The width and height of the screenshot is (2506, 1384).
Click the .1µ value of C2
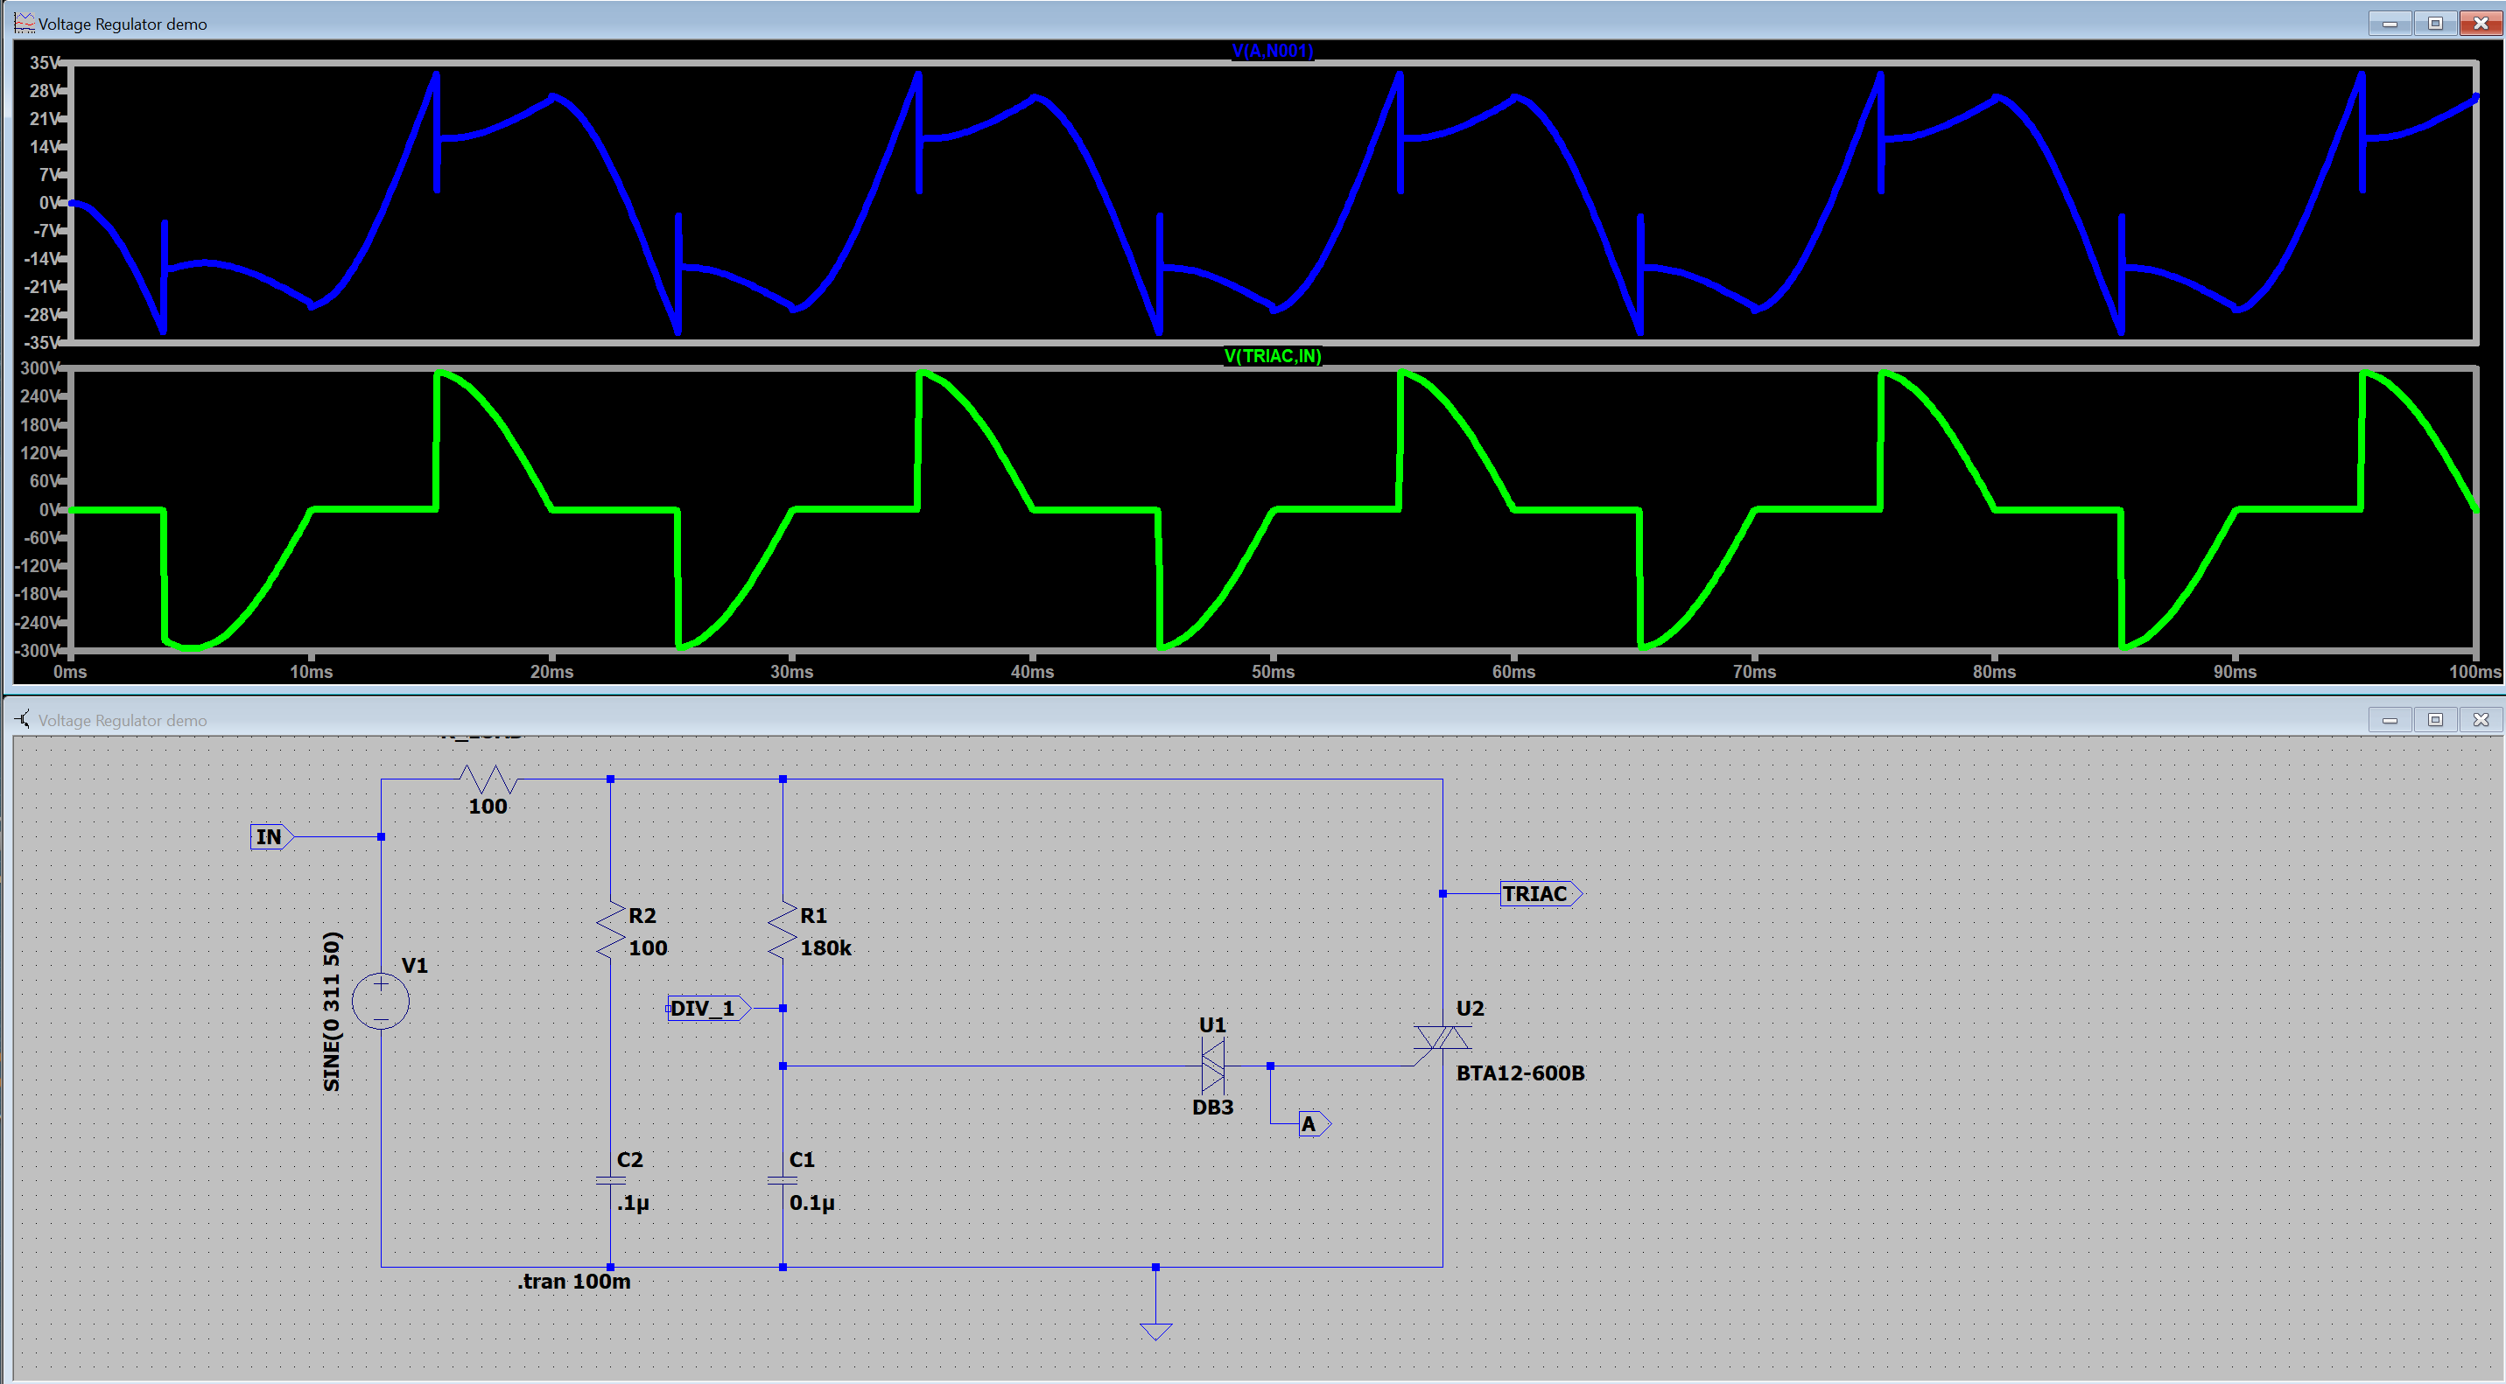(634, 1203)
